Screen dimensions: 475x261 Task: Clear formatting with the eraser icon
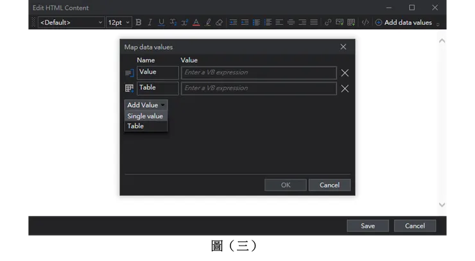(220, 22)
